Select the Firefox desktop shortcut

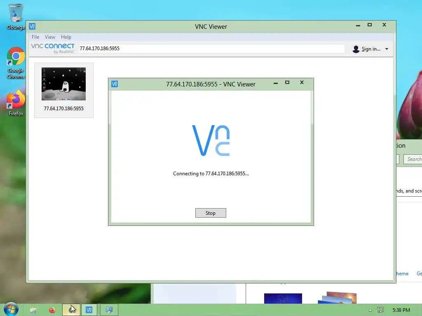(x=16, y=103)
